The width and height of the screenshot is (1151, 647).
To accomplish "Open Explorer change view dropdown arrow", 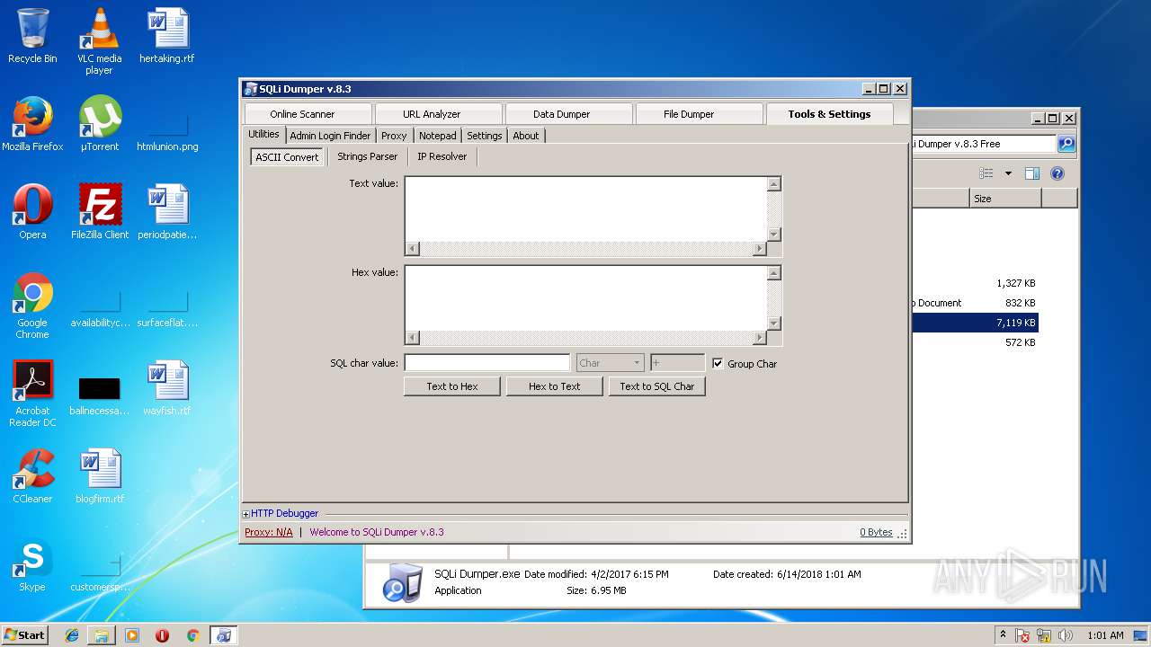I will pyautogui.click(x=1008, y=173).
